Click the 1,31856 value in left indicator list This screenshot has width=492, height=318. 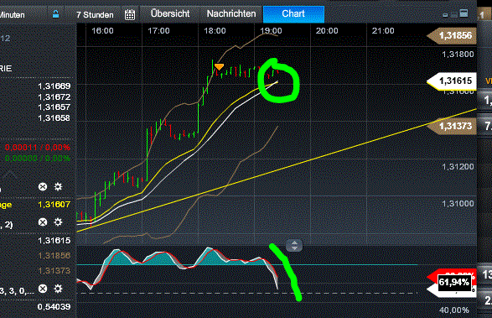point(54,255)
